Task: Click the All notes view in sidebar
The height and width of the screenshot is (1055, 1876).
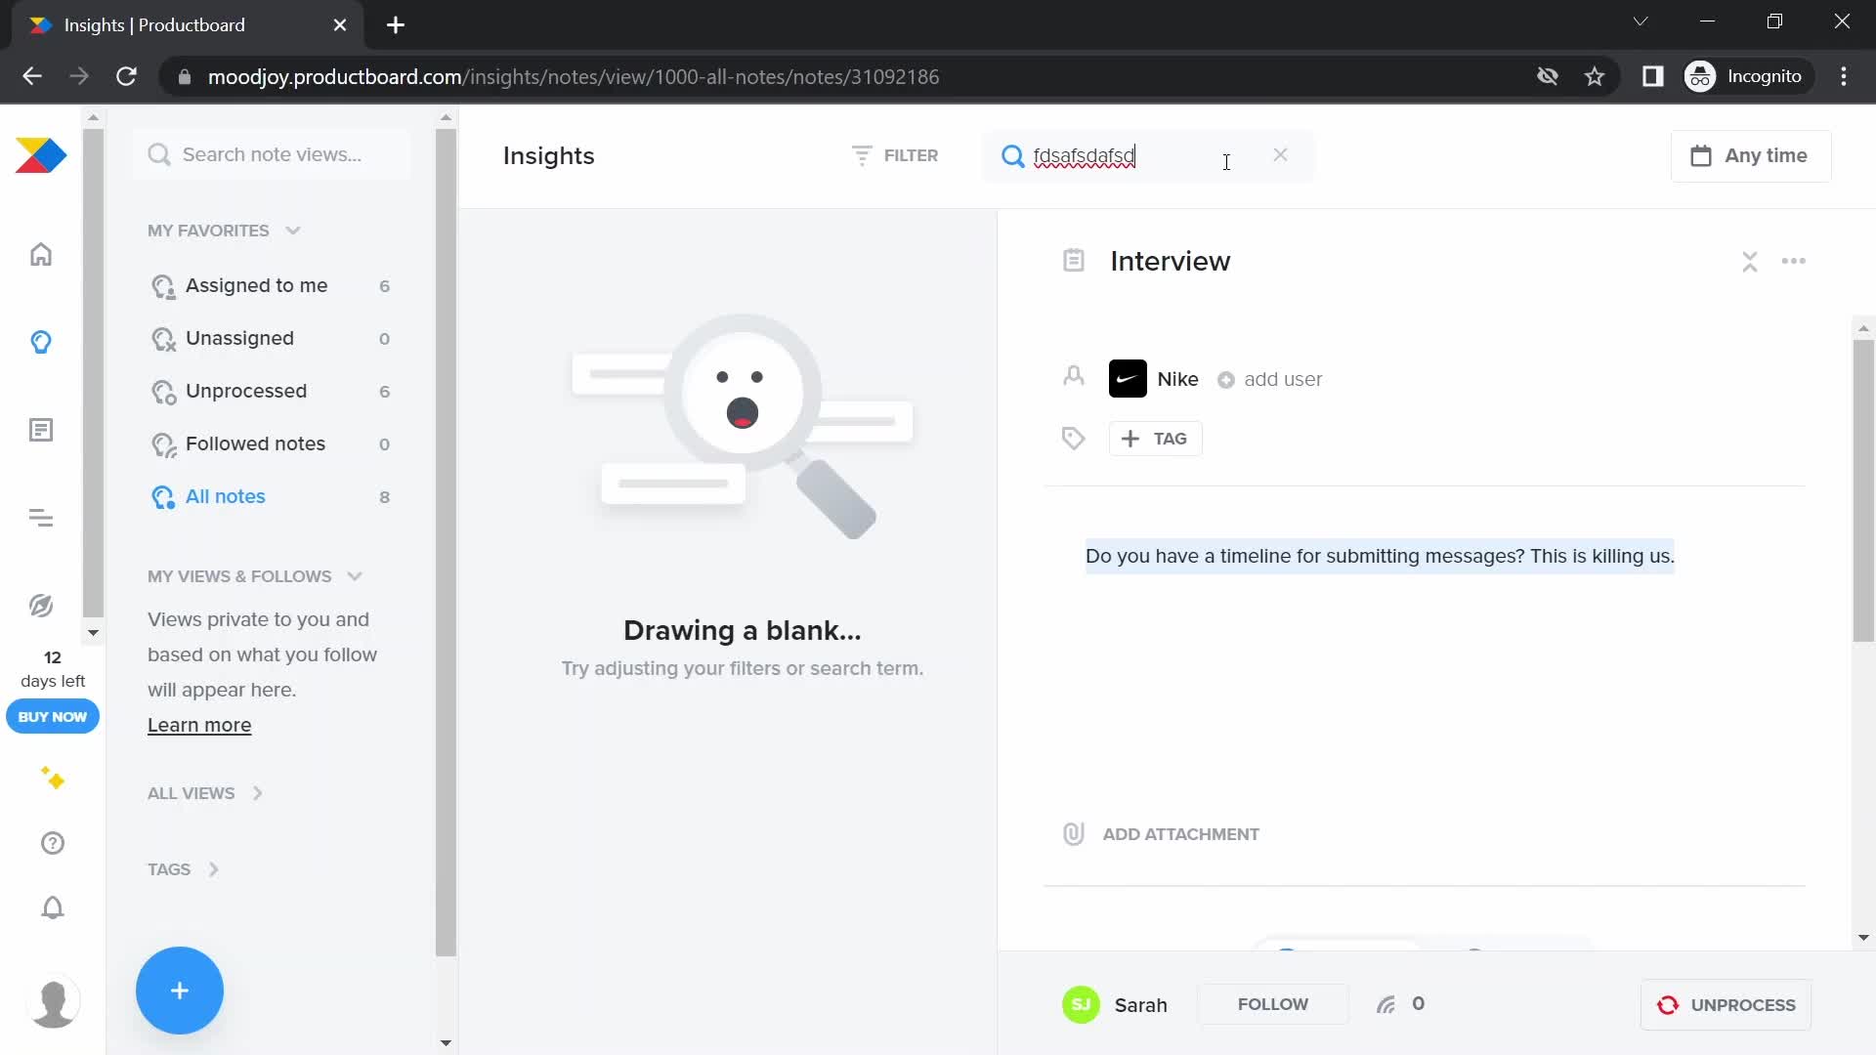Action: coord(227,496)
